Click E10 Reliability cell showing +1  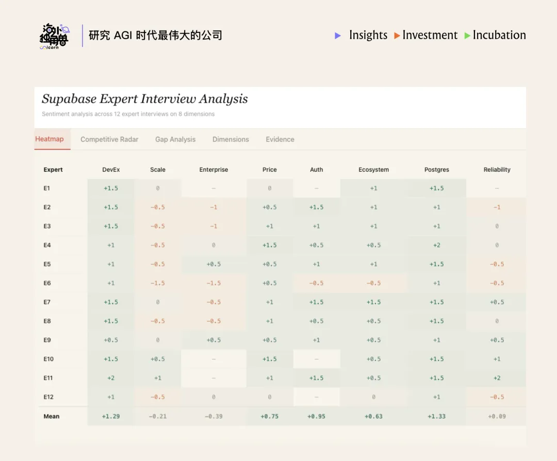point(497,359)
